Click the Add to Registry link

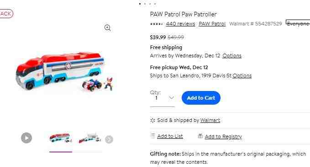[x=223, y=137]
